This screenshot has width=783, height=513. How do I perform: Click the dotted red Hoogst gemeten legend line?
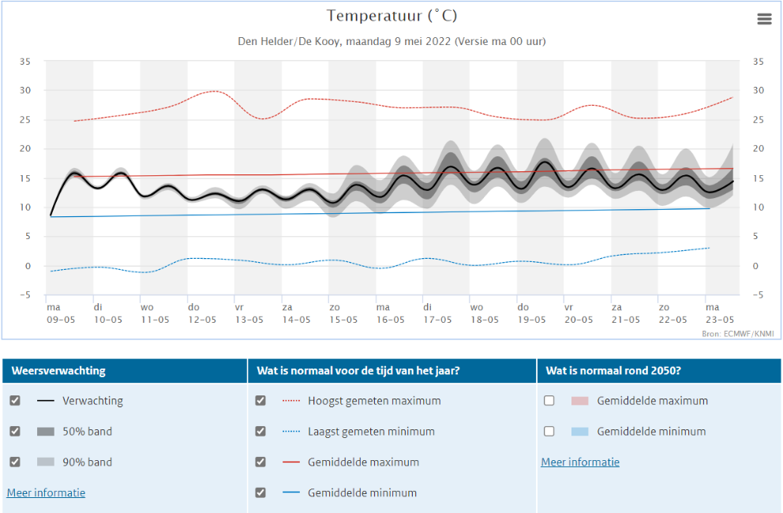[x=291, y=401]
